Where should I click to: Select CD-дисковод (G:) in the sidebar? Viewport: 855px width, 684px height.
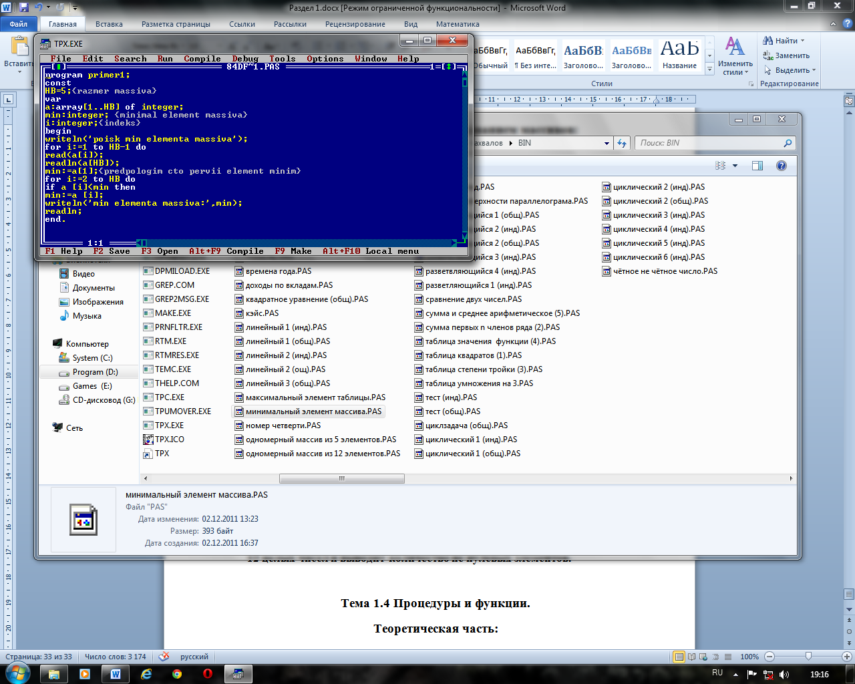point(97,400)
